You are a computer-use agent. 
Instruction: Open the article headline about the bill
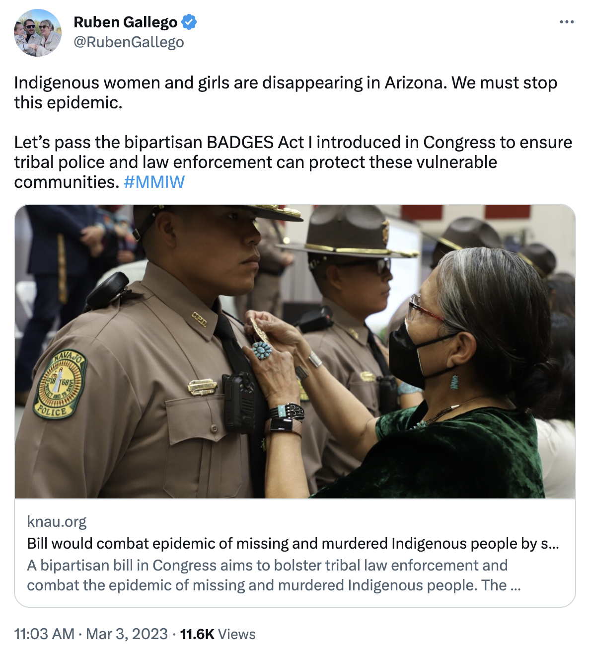pyautogui.click(x=293, y=543)
